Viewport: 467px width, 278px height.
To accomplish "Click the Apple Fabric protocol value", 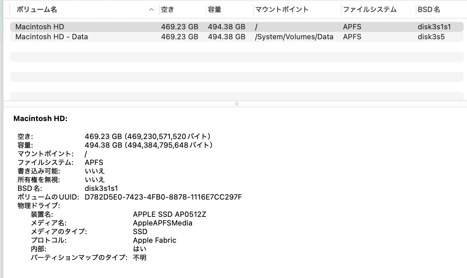I will coord(154,240).
